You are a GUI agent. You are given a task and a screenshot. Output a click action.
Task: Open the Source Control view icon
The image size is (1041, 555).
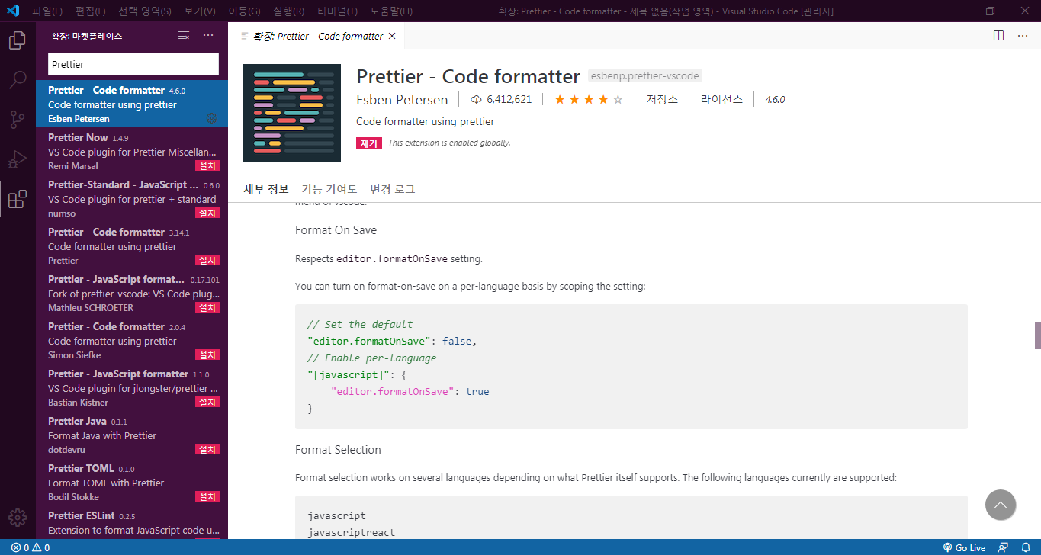coord(17,120)
